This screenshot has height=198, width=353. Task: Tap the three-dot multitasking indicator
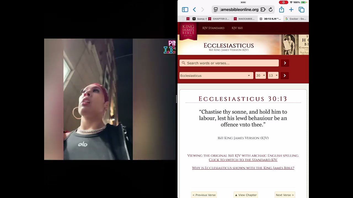coord(243,2)
